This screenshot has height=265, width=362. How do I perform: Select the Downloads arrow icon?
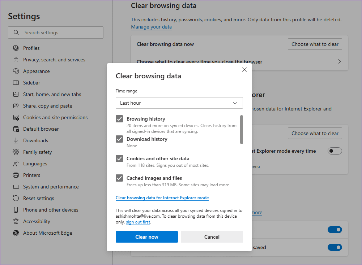[15, 140]
